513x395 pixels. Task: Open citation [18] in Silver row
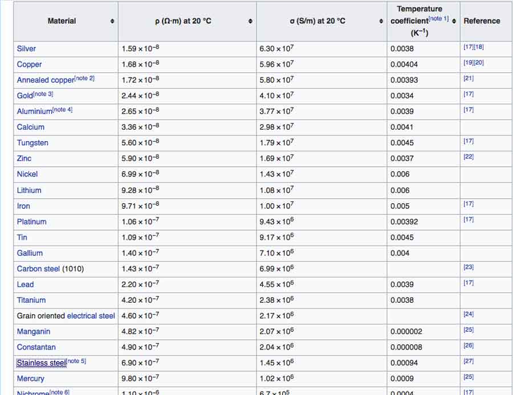click(479, 47)
